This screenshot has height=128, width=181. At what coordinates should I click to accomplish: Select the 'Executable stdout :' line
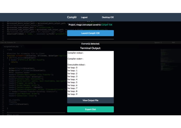(77, 65)
